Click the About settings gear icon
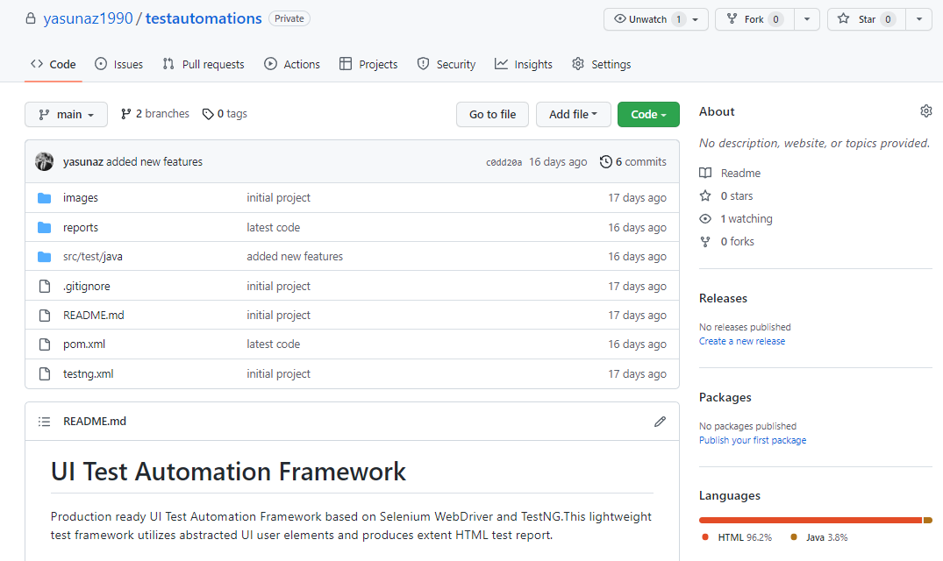Screen dimensions: 943x561 click(925, 111)
